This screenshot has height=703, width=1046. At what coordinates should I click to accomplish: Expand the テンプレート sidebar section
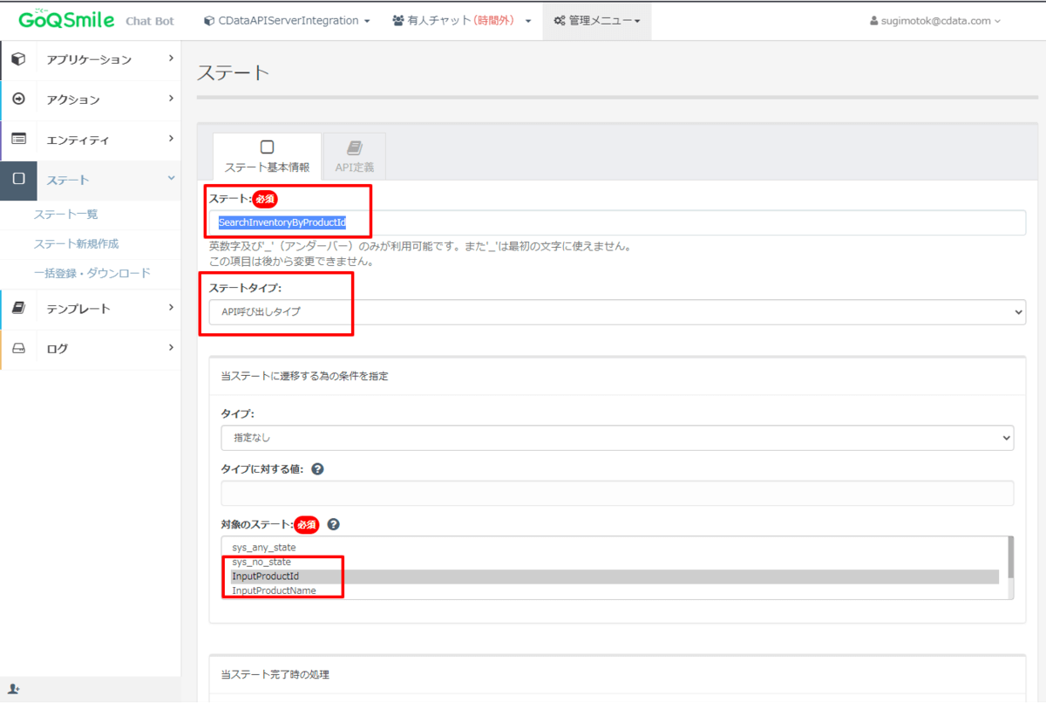91,308
